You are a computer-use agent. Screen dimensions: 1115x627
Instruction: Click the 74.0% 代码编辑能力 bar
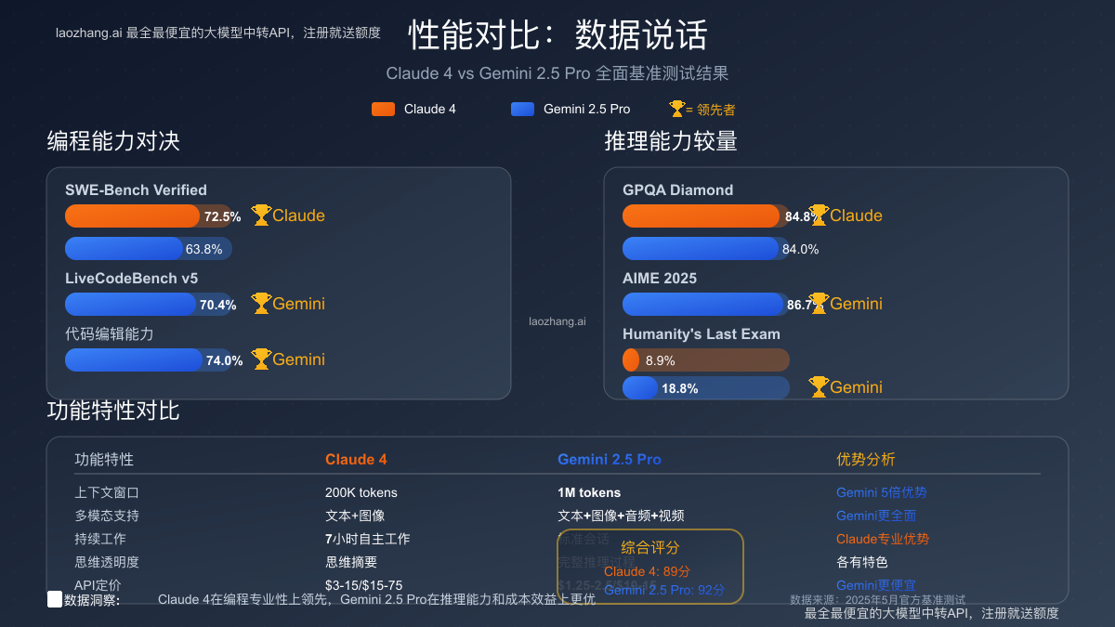point(134,359)
